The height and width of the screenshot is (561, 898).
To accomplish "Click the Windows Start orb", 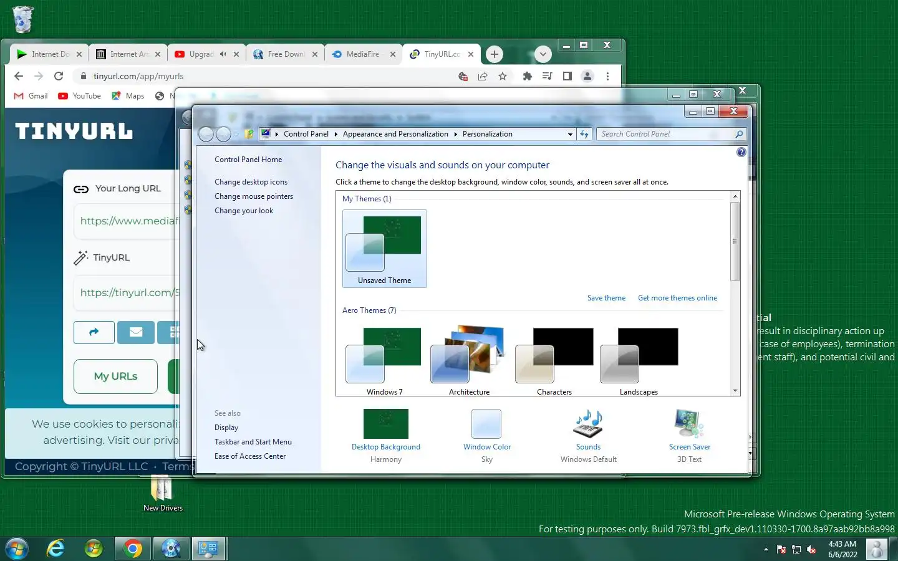I will click(16, 549).
